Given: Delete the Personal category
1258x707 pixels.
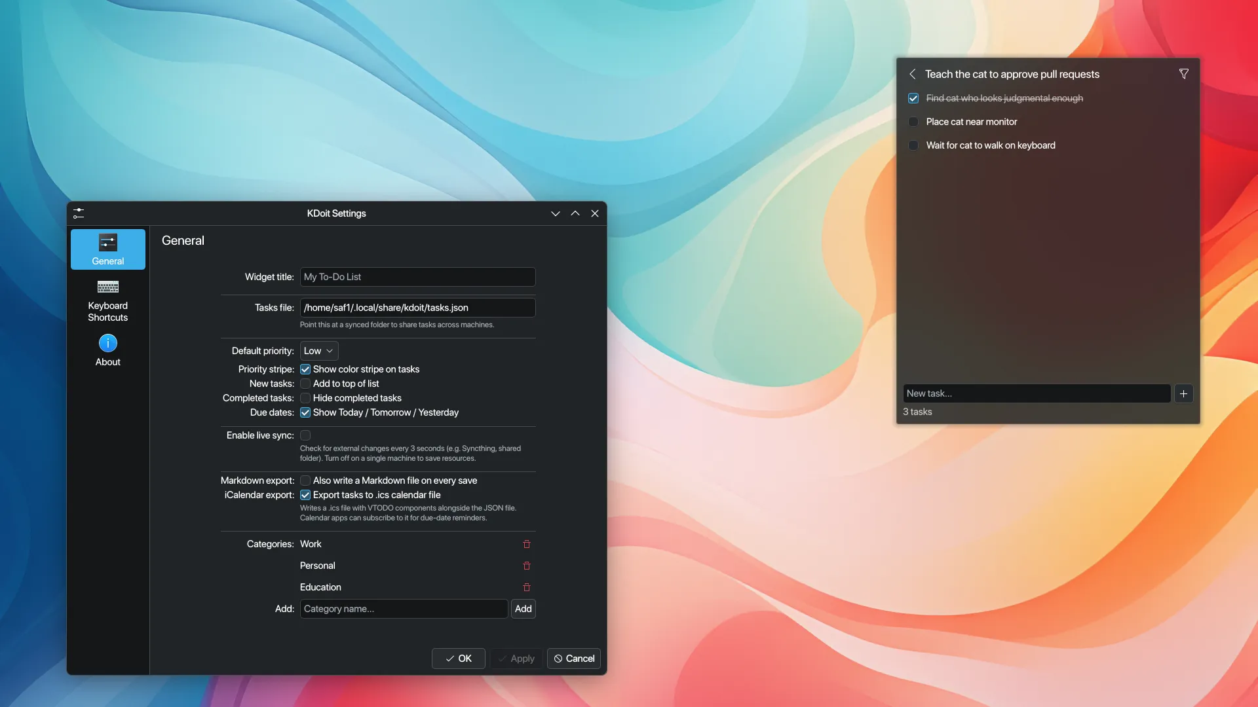Looking at the screenshot, I should click(527, 566).
